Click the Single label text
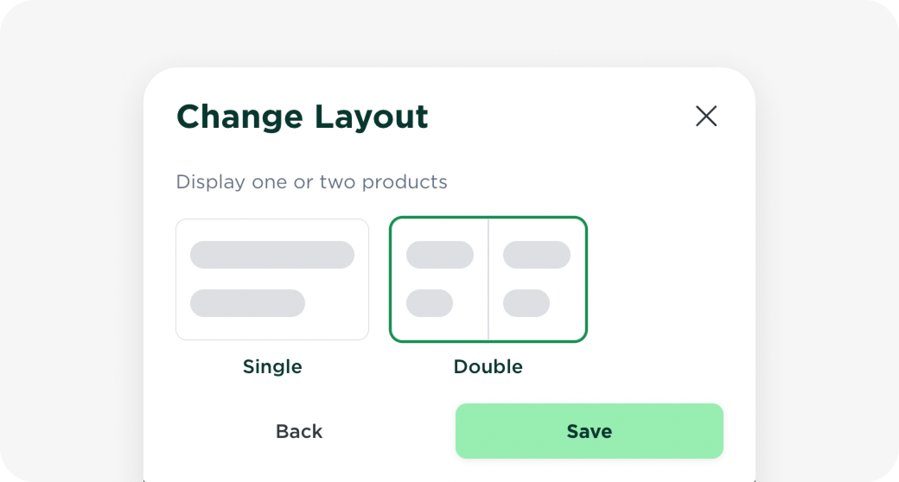The image size is (899, 482). coord(272,367)
